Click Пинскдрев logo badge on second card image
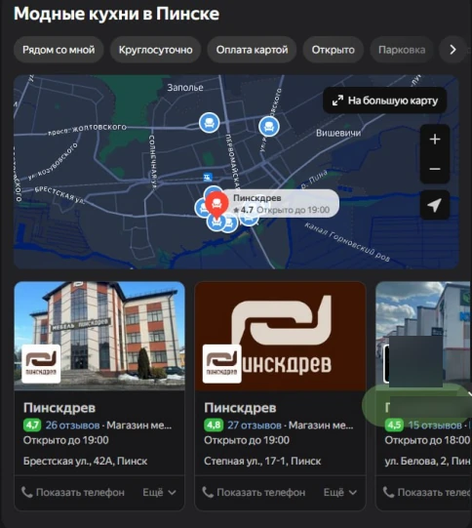 (222, 364)
